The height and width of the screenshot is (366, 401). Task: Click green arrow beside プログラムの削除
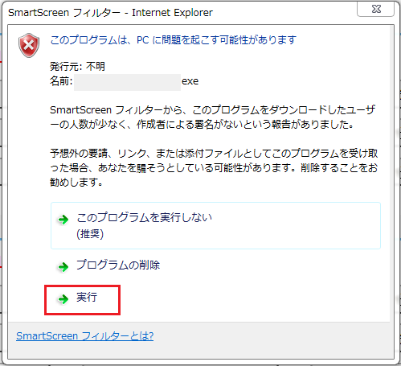tap(63, 267)
